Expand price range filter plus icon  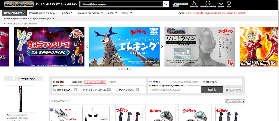pos(75,90)
